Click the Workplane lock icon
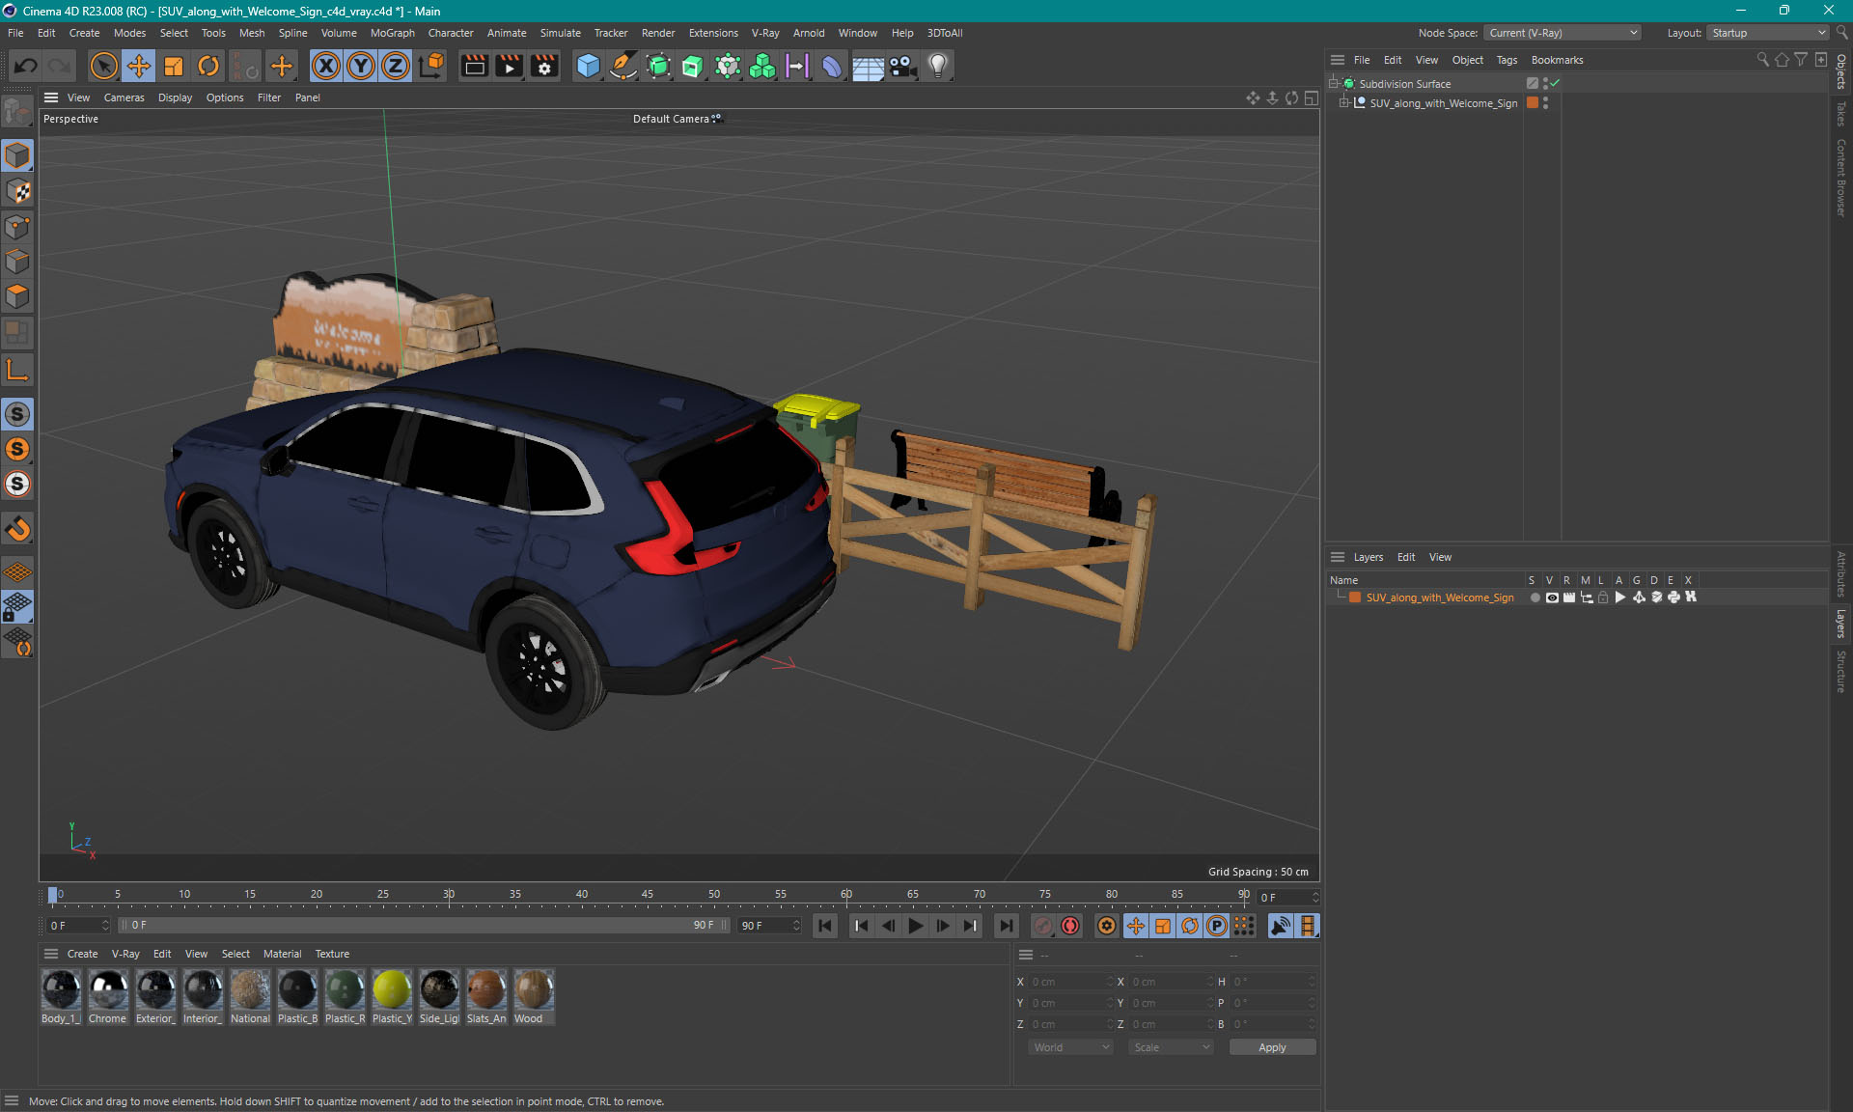 17,607
